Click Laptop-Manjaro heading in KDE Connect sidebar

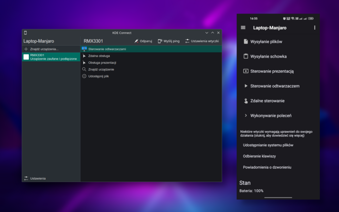pos(38,41)
